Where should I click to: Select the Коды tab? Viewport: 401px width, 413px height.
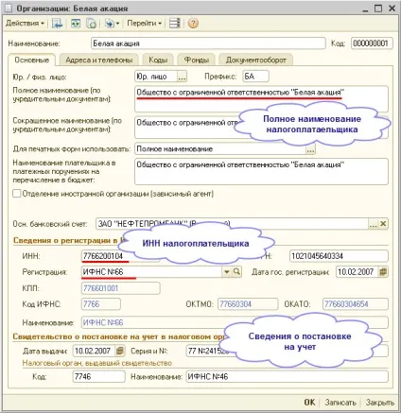point(158,60)
